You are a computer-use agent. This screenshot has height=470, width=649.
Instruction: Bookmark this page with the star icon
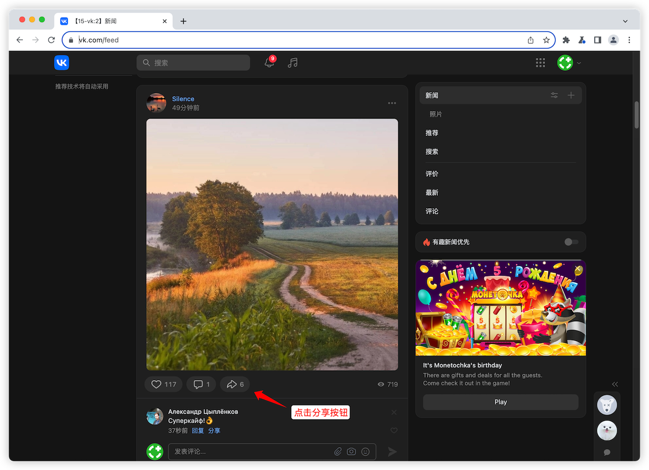pyautogui.click(x=546, y=40)
